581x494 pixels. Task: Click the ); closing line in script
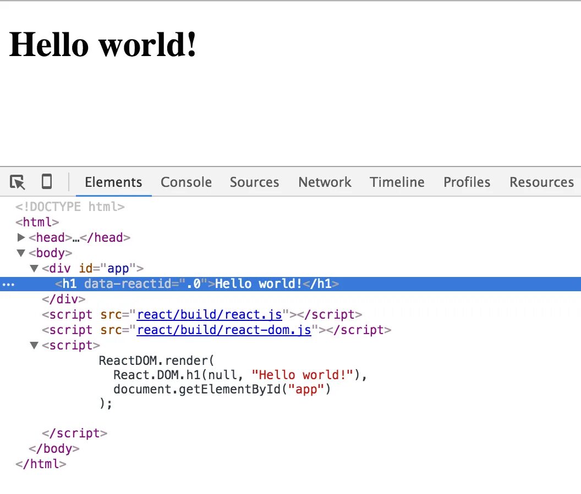106,403
